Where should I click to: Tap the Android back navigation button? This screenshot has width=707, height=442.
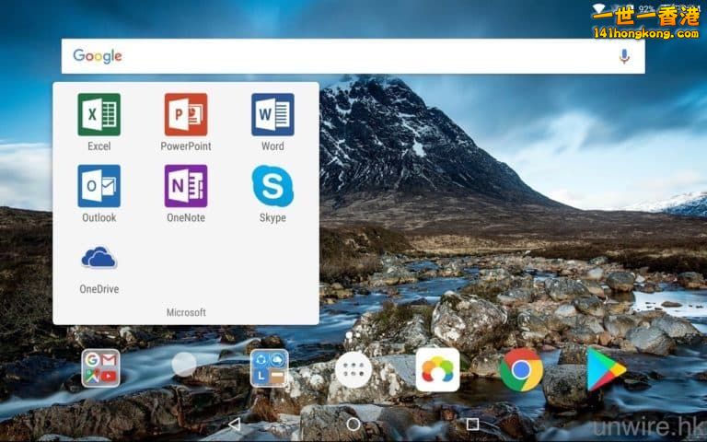(235, 424)
